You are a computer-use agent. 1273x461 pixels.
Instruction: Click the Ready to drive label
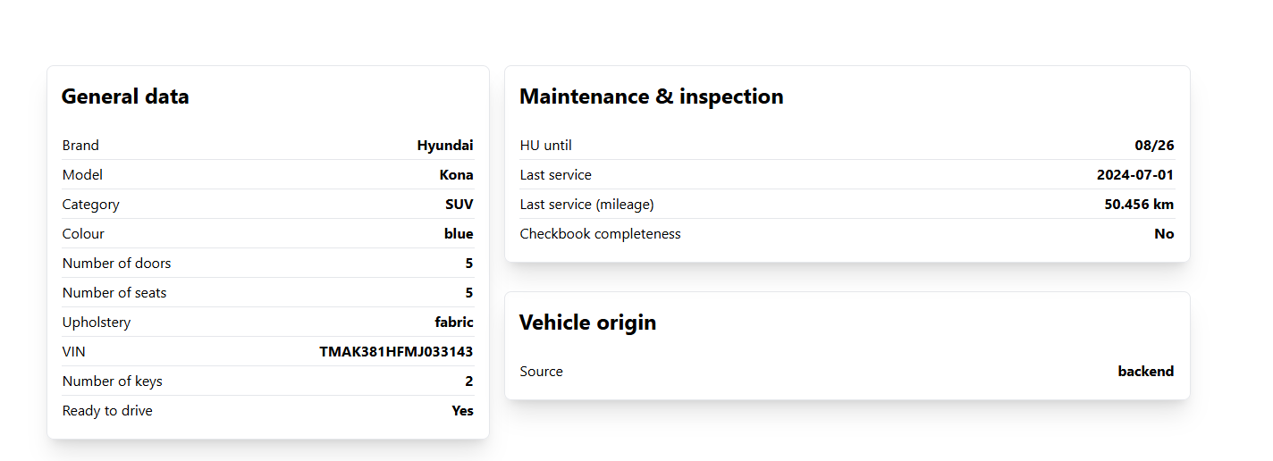pos(107,410)
